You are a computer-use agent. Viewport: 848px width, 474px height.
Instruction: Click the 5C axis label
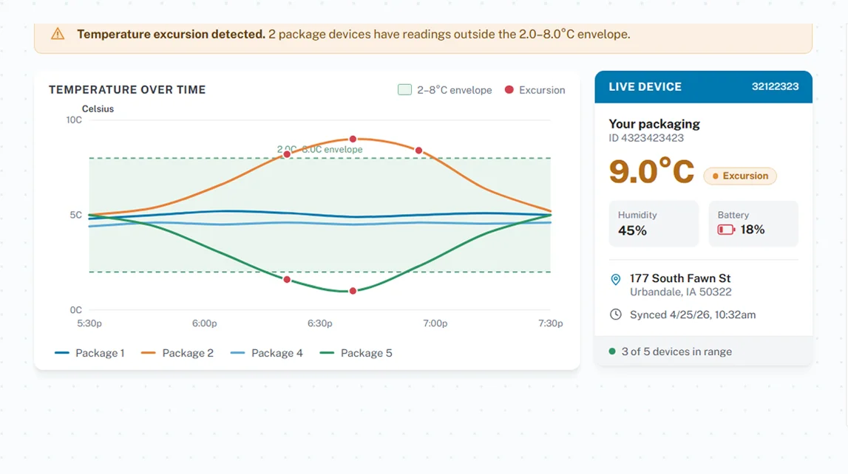click(75, 215)
